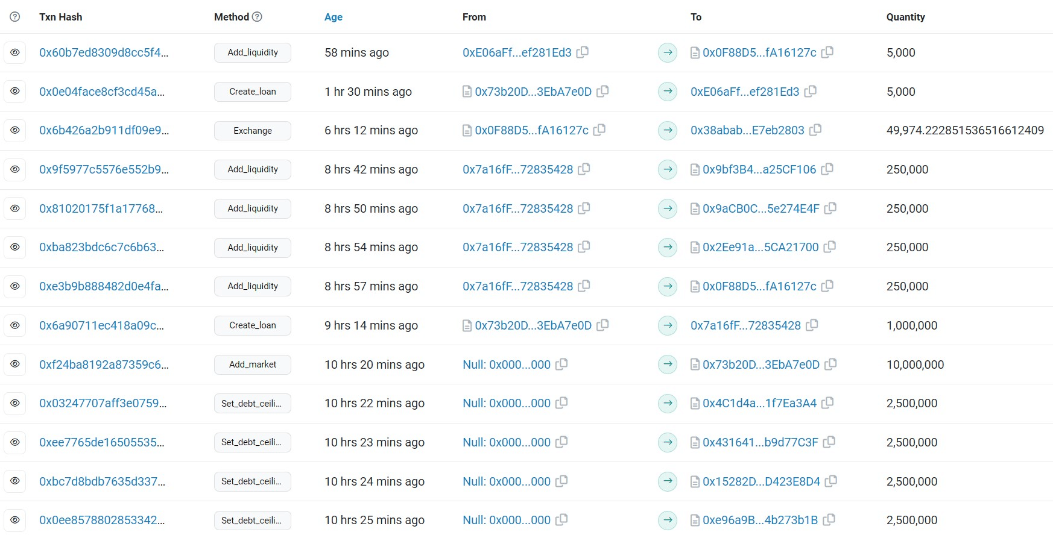Toggle eye preview for 0xba823bdc6c7c6b63 transaction
Image resolution: width=1053 pixels, height=535 pixels.
(x=15, y=247)
